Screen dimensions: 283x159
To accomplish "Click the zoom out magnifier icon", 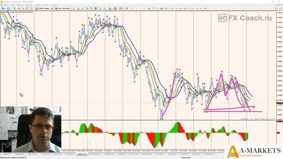I will pyautogui.click(x=92, y=8).
